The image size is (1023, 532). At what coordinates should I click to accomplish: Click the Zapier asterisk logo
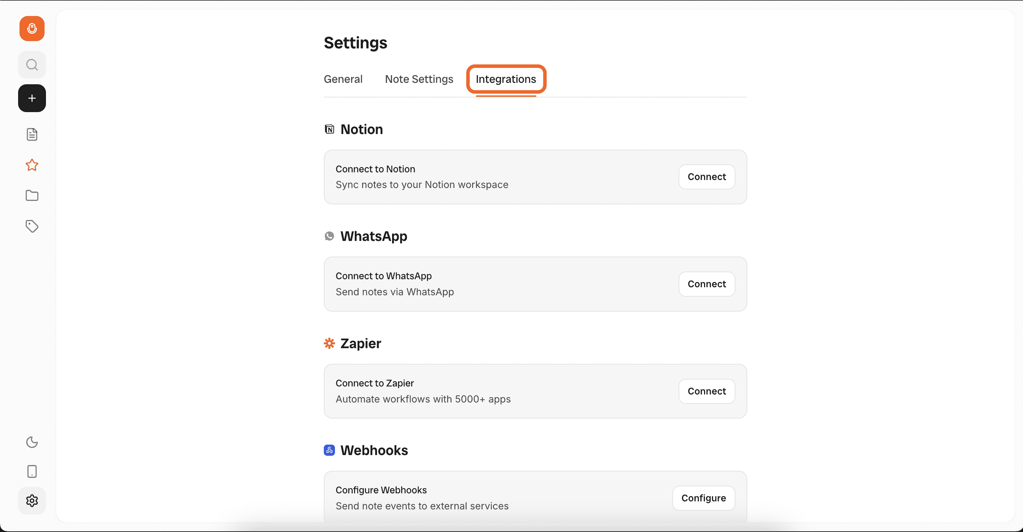(329, 343)
